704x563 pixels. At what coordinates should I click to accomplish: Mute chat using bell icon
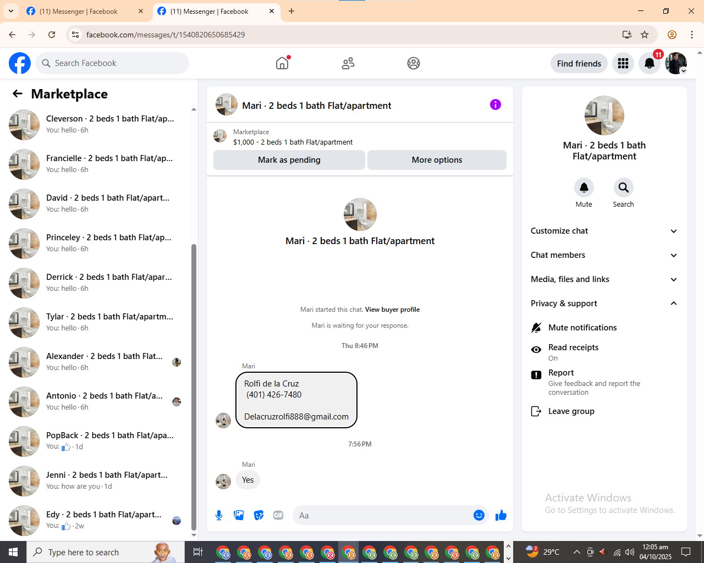click(584, 187)
